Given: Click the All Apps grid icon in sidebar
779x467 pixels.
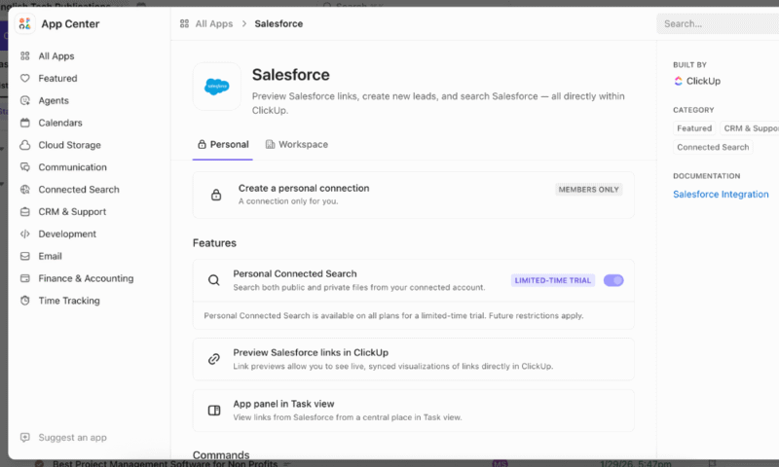Looking at the screenshot, I should click(25, 56).
